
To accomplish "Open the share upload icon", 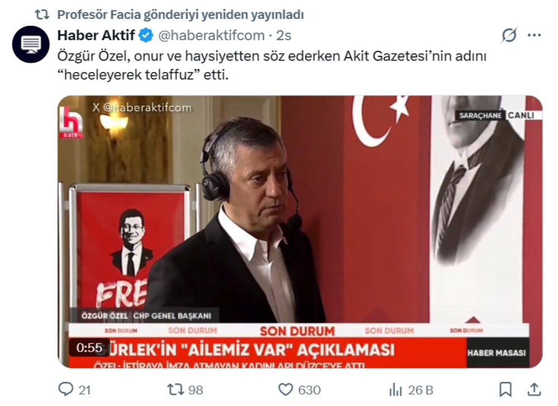I will 534,389.
